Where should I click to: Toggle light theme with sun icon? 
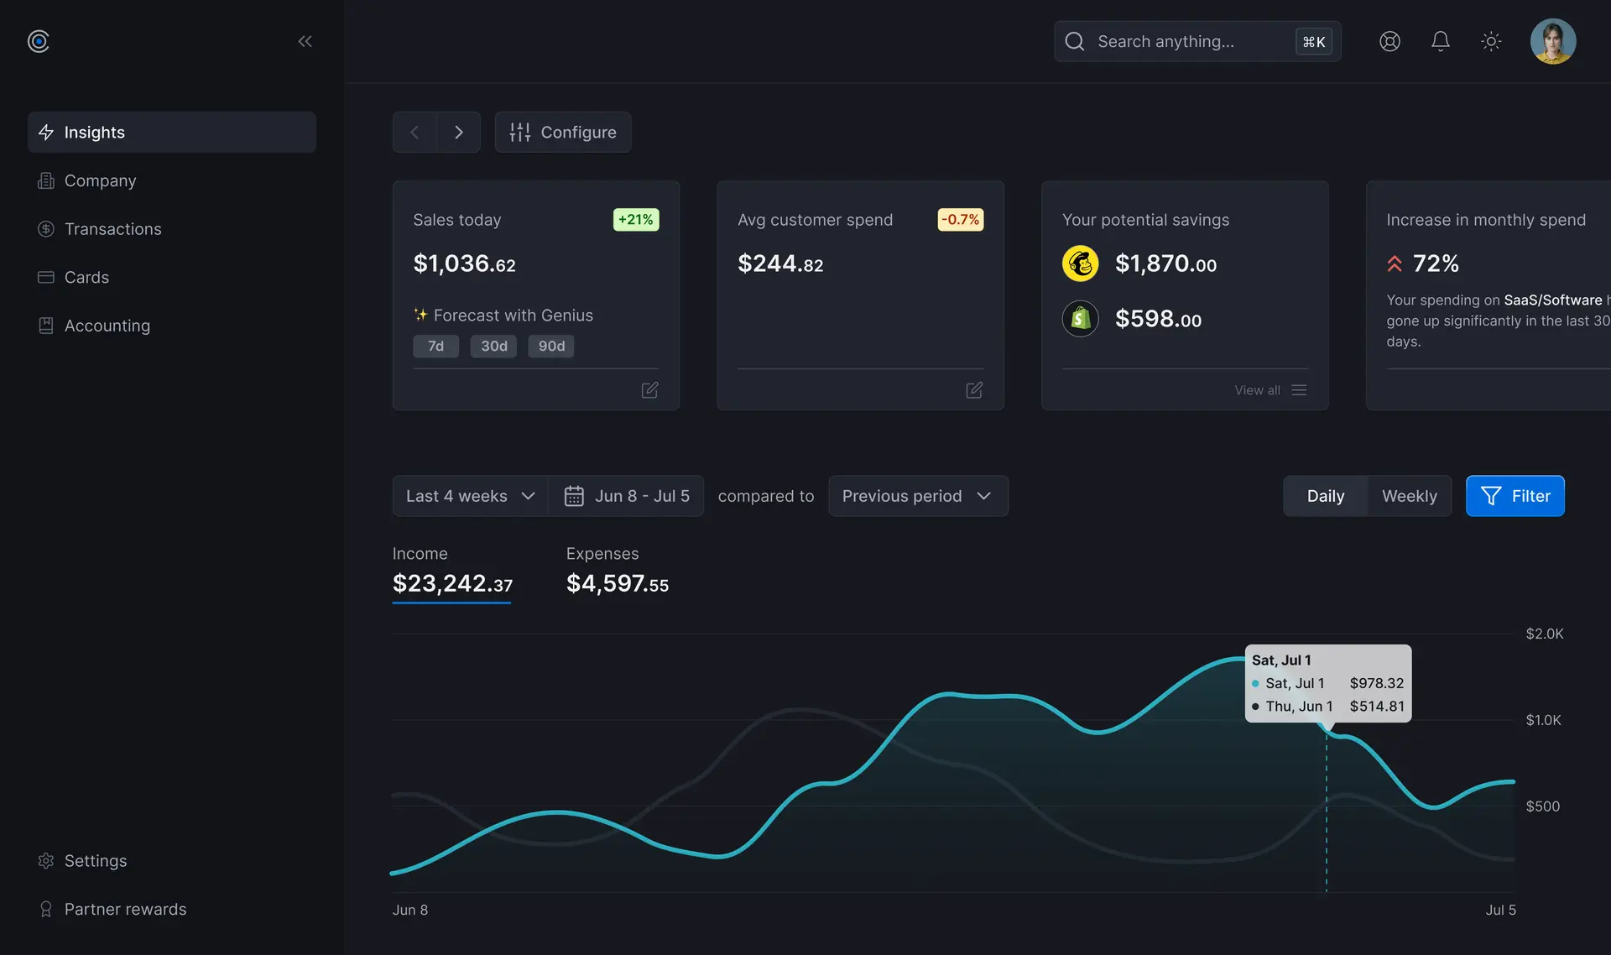coord(1491,41)
